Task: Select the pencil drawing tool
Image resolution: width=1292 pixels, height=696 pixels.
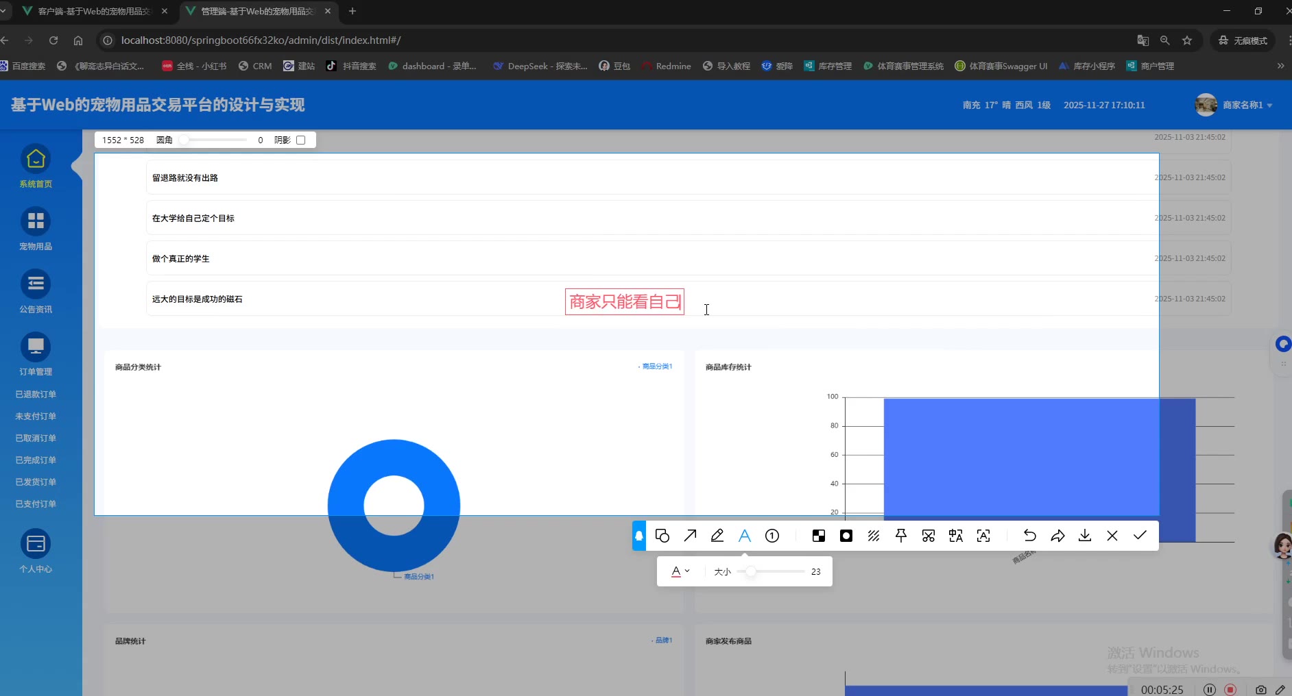Action: tap(717, 536)
